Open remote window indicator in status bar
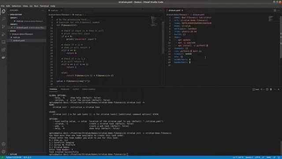282x159 pixels. coord(2,157)
